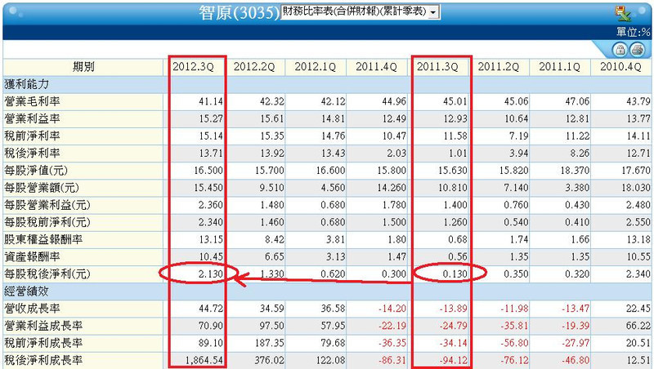Click the 16.500 net value per share
Screen dimensions: 654x369
(x=208, y=171)
